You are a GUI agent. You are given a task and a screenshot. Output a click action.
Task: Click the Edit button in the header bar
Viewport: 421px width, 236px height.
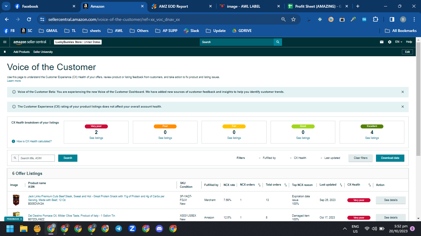(x=407, y=52)
